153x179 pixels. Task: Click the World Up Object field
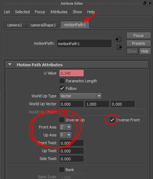coord(102,112)
